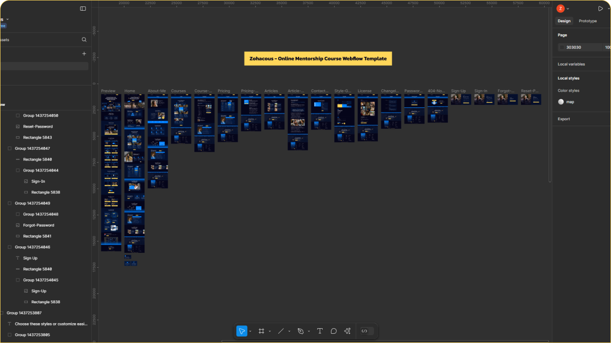611x343 pixels.
Task: Select layer Group 1437254050
Action: [x=41, y=116]
